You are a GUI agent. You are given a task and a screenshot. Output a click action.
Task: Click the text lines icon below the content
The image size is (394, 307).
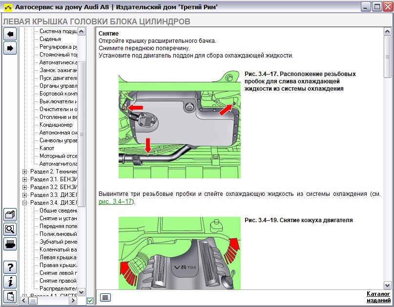tap(105, 297)
